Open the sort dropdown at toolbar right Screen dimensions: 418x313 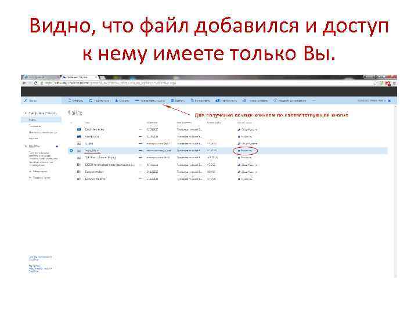372,101
